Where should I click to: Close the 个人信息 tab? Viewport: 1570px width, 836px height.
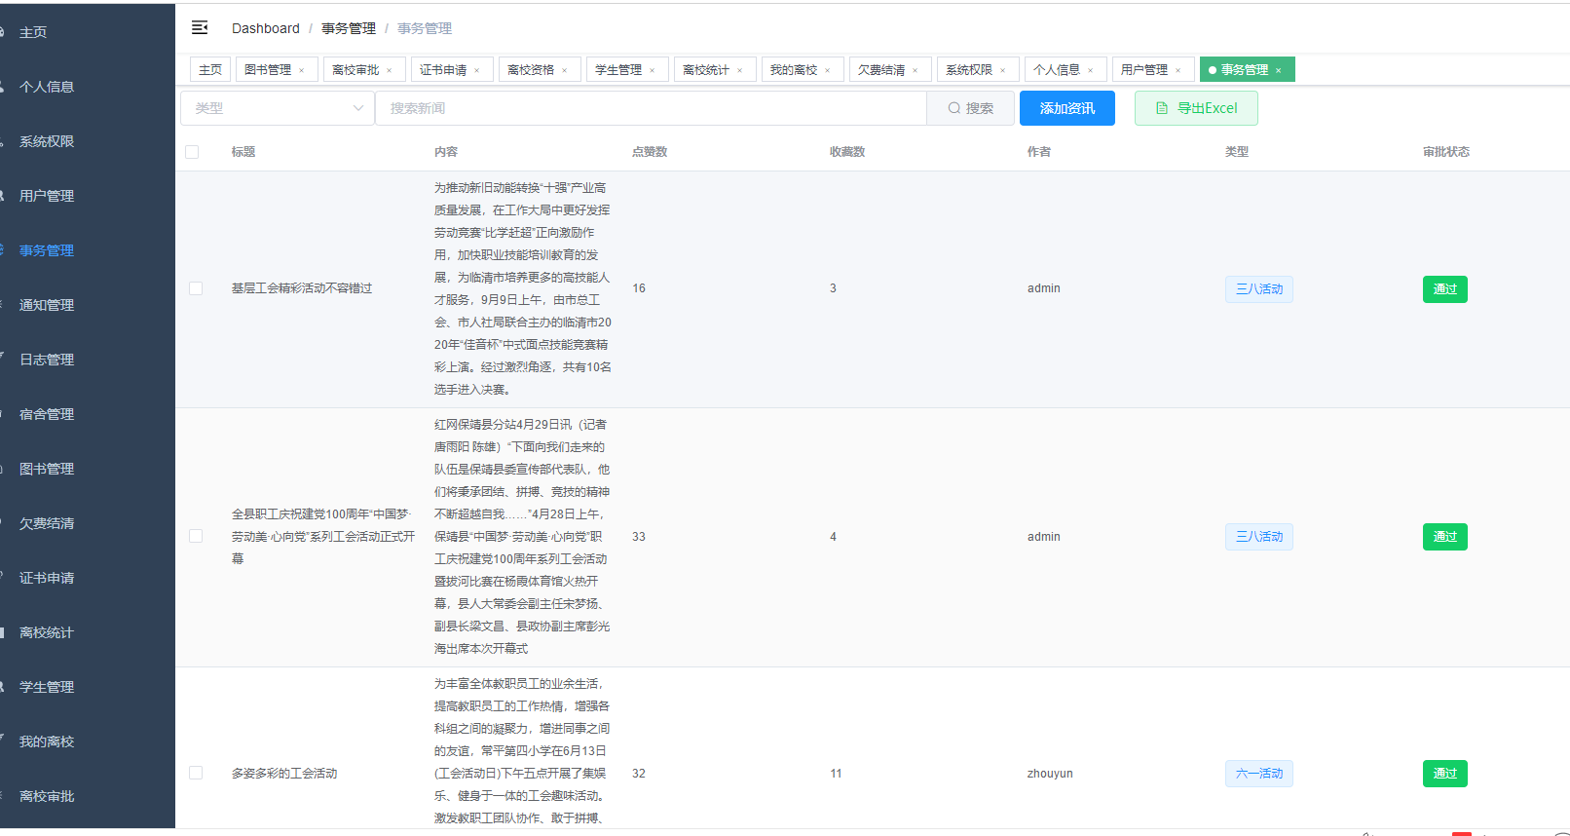1091,70
